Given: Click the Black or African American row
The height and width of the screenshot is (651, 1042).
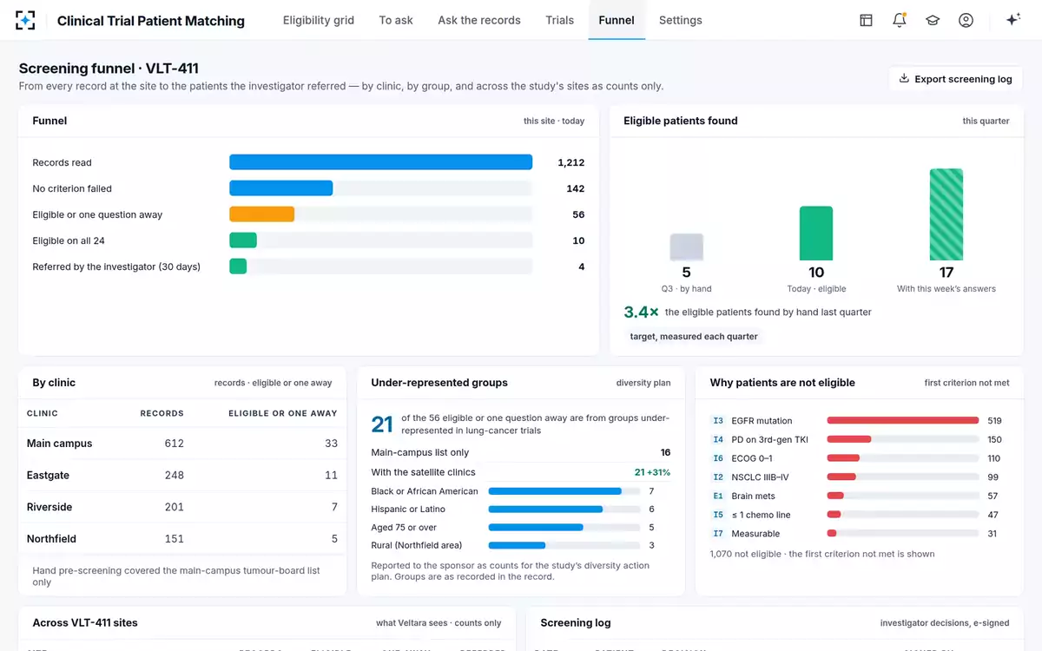Looking at the screenshot, I should click(520, 491).
